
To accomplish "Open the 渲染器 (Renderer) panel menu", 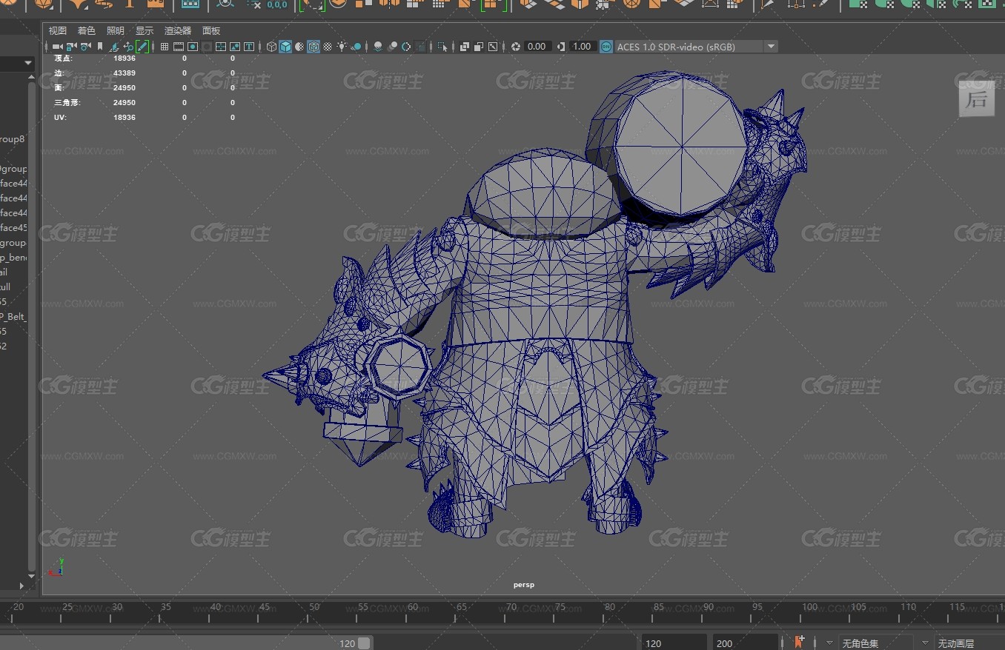I will [x=178, y=31].
